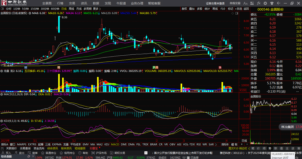Open 交易 menu
The height and width of the screenshot is (159, 302).
72,3
